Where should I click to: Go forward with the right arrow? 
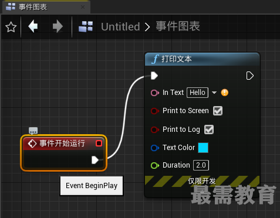(58, 26)
